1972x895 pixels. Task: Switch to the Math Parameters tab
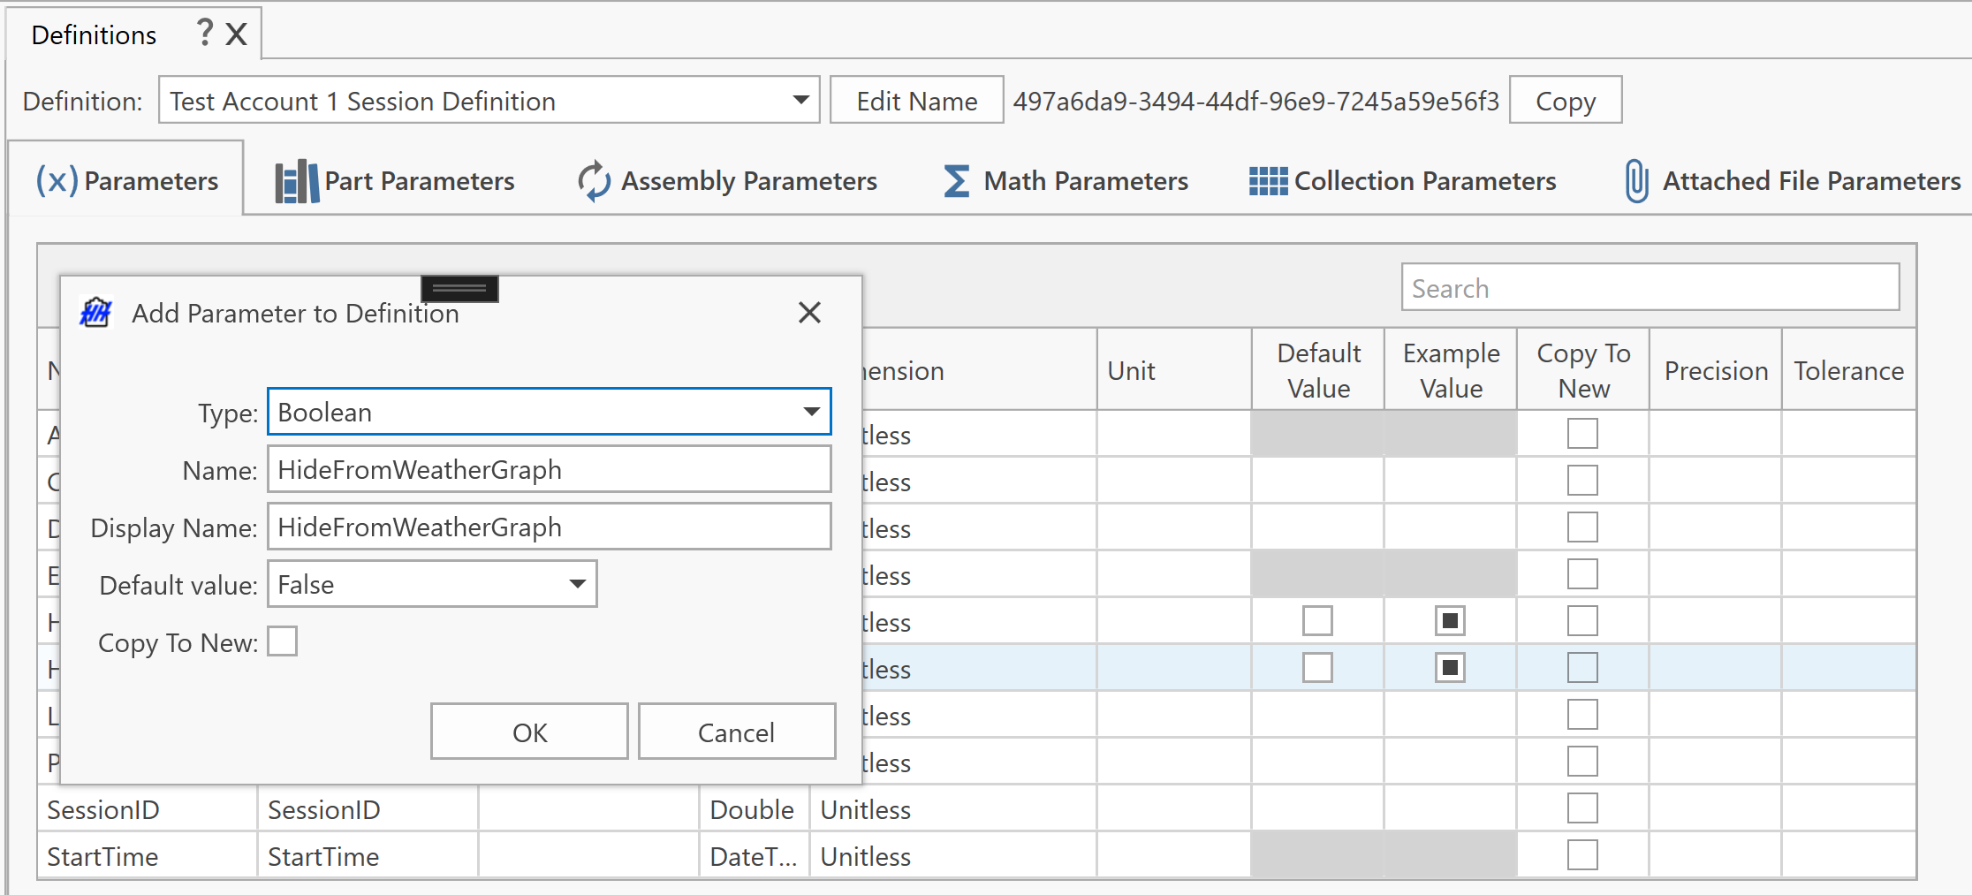coord(1066,181)
